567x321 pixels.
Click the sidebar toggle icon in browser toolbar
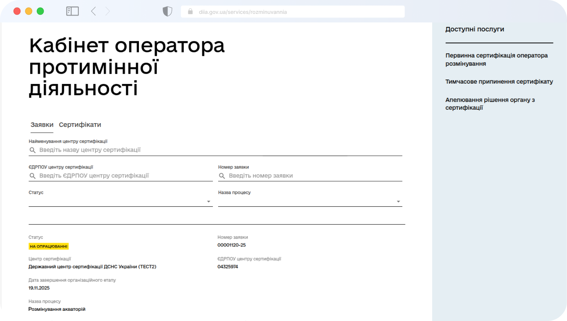pos(72,11)
